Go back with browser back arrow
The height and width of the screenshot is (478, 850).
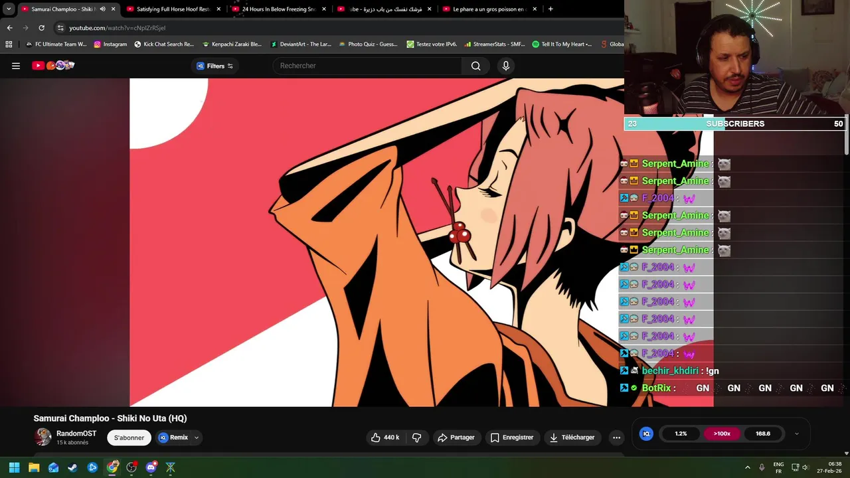[9, 28]
